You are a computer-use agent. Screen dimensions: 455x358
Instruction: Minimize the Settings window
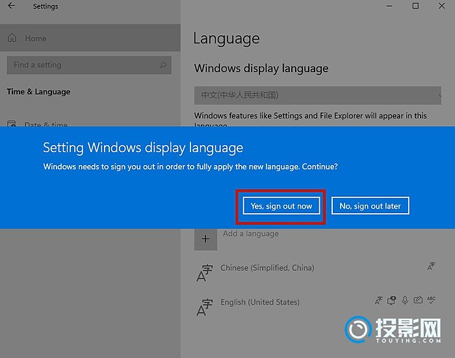click(389, 6)
